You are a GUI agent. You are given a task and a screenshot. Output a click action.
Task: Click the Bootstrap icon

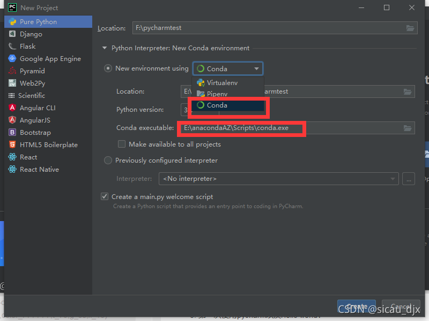pyautogui.click(x=12, y=132)
